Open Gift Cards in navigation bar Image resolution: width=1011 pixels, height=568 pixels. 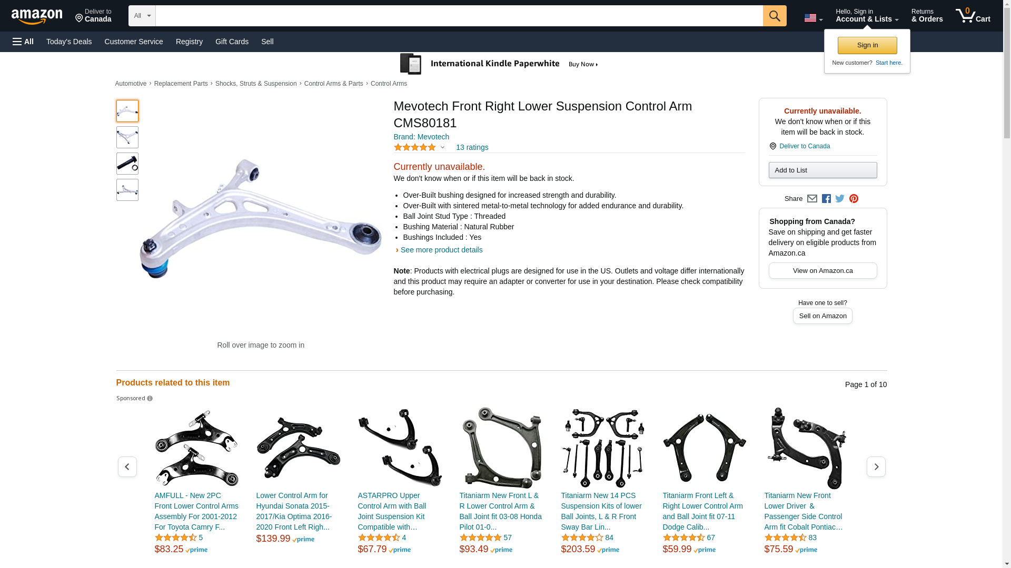pos(232,42)
